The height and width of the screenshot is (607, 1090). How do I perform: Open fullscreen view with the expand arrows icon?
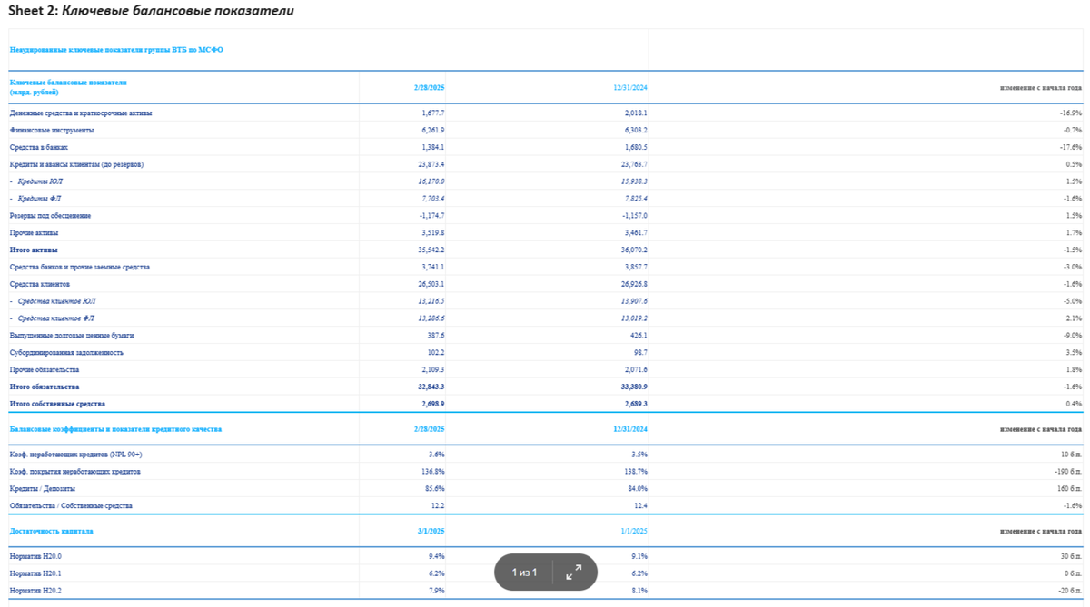click(x=573, y=573)
